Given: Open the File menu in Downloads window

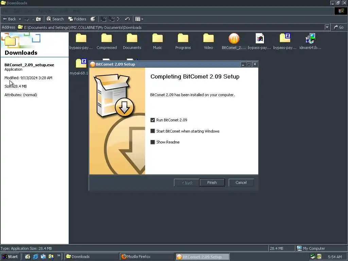Looking at the screenshot, I should pyautogui.click(x=6, y=11).
